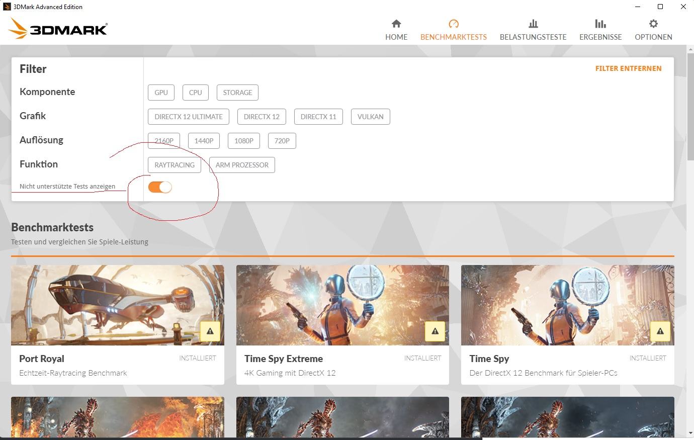Open the Port Royal benchmark title
694x440 pixels.
[42, 359]
